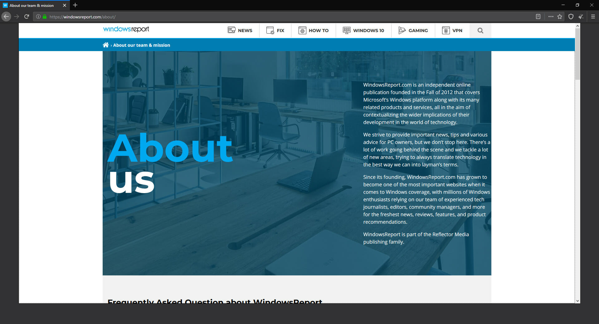This screenshot has width=599, height=324.
Task: Open the browser hamburger menu
Action: [593, 17]
